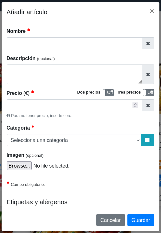Turn on the Tres precios switch
Viewport: 161px width, 233px height.
tap(149, 93)
